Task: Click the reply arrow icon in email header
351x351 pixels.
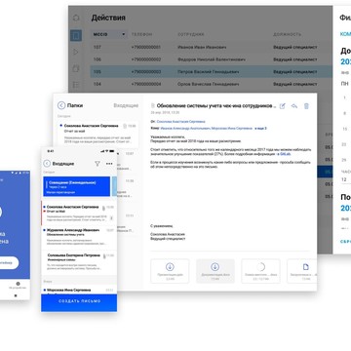Action: point(294,106)
